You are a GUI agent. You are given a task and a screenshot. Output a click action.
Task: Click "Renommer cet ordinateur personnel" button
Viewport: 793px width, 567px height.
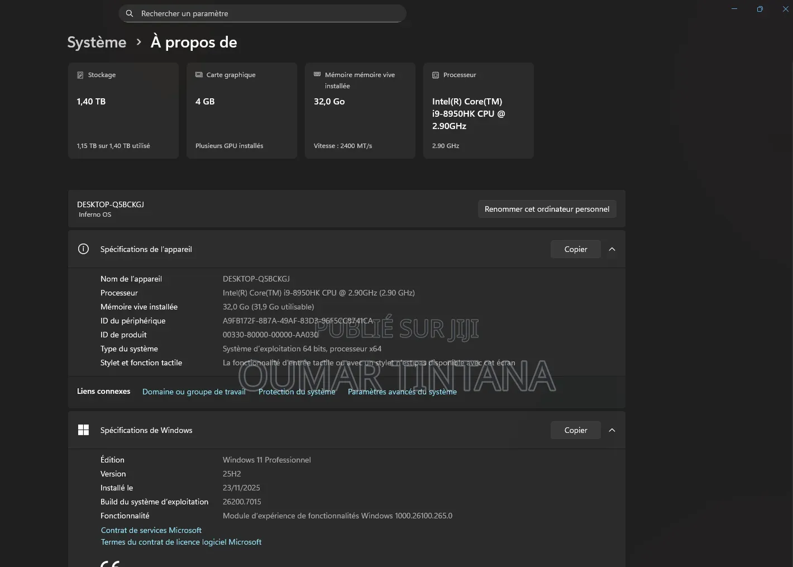click(x=547, y=209)
